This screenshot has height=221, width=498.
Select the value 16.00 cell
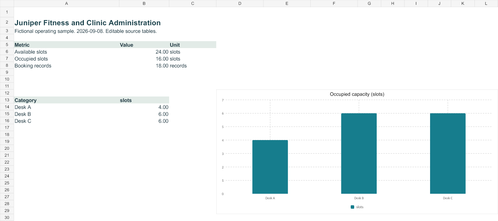coord(144,59)
